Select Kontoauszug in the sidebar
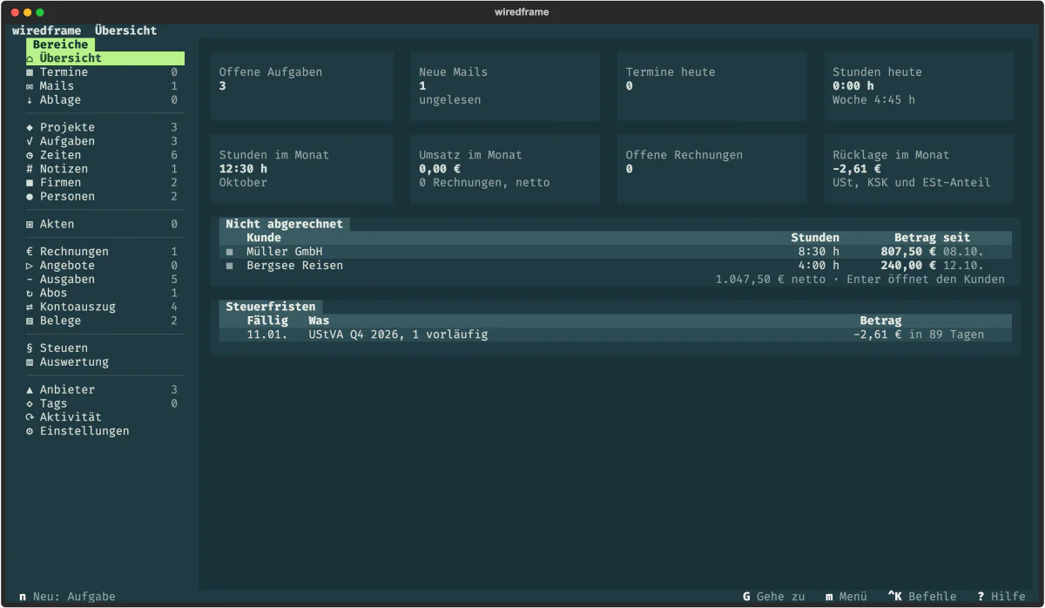This screenshot has width=1045, height=608. click(x=78, y=307)
